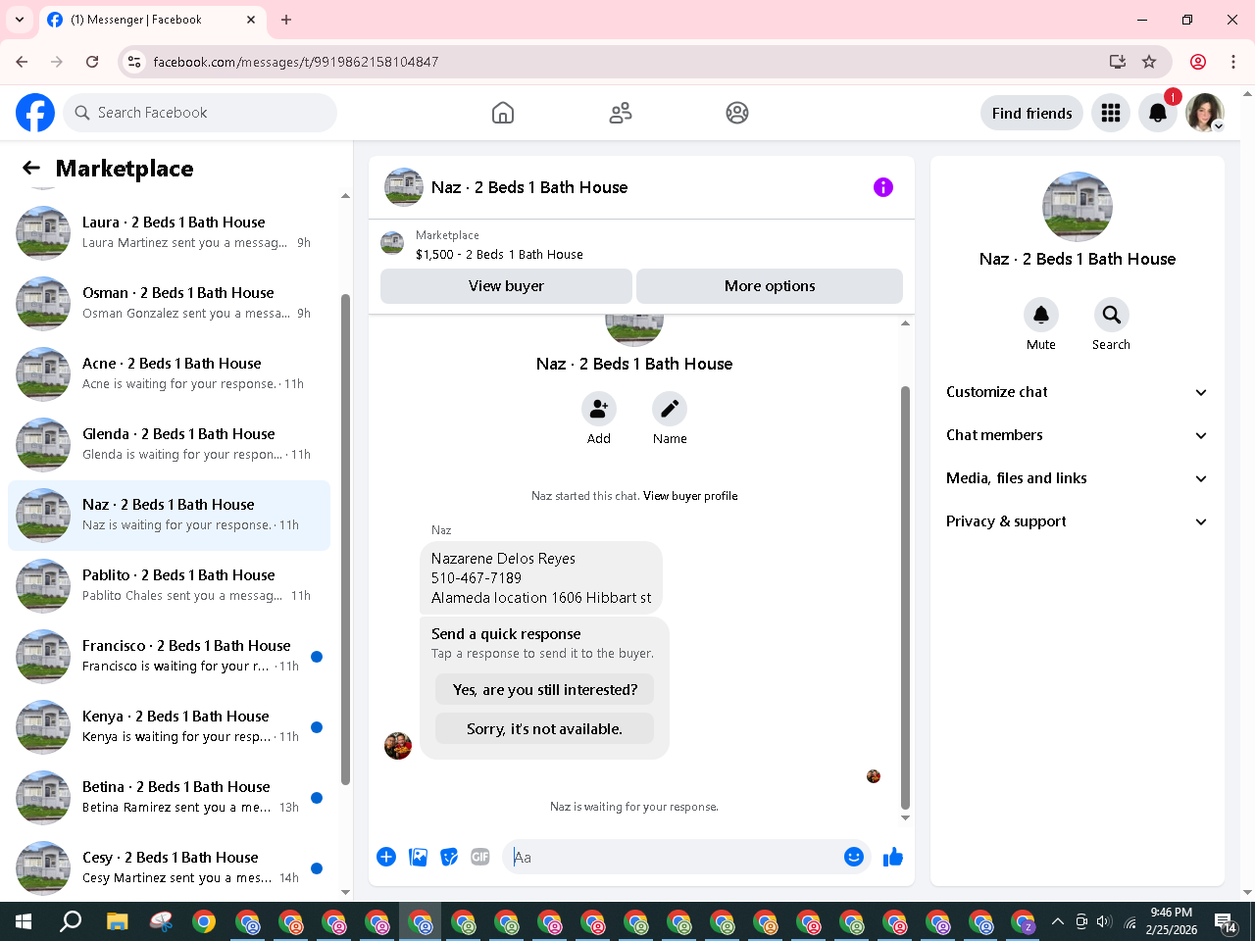The height and width of the screenshot is (941, 1255).
Task: Go back using the Marketplace back arrow
Action: (x=31, y=169)
